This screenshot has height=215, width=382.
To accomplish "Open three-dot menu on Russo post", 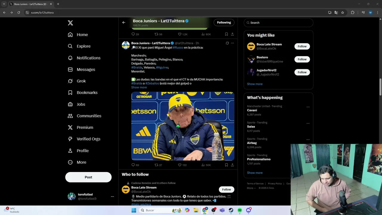I will pos(232,43).
